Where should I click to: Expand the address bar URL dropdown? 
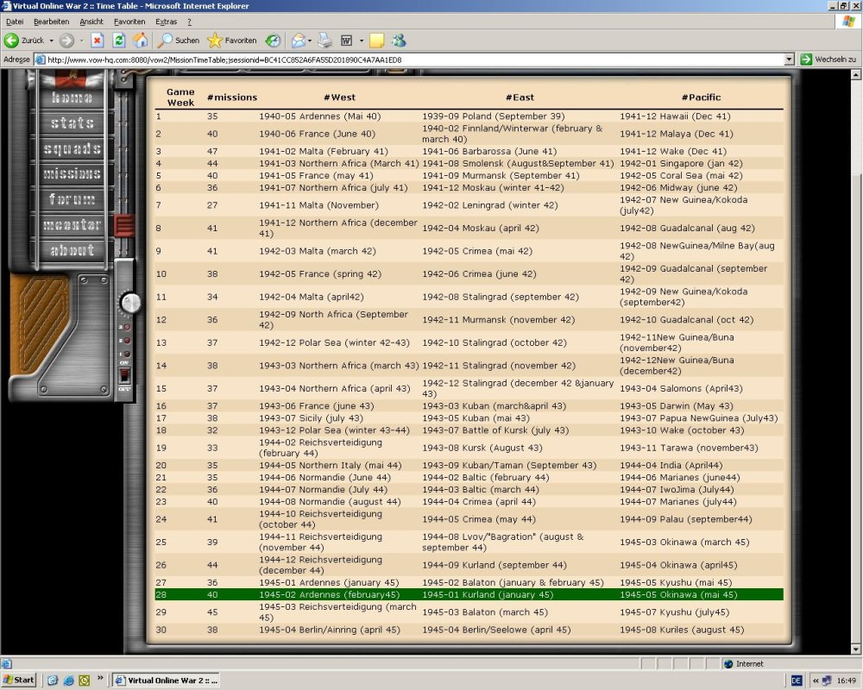(789, 60)
